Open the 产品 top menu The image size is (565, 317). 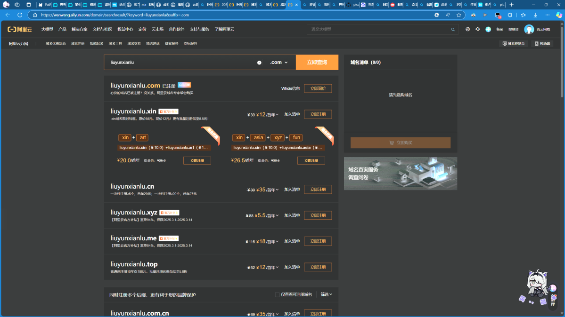62,29
